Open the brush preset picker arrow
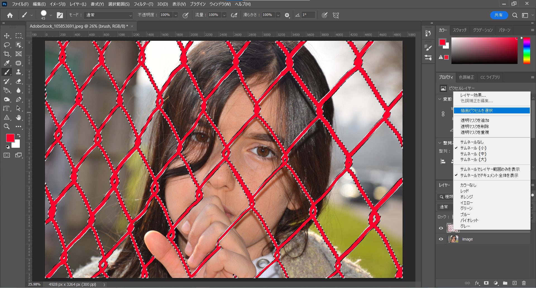 (x=51, y=15)
